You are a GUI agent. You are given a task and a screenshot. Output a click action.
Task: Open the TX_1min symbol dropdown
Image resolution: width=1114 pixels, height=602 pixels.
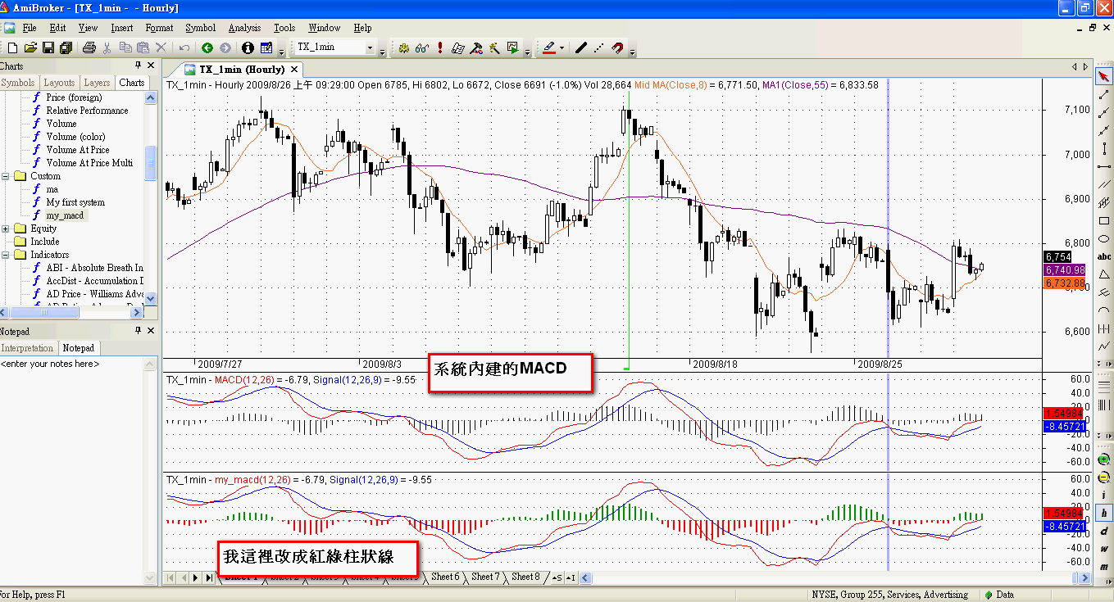click(370, 48)
